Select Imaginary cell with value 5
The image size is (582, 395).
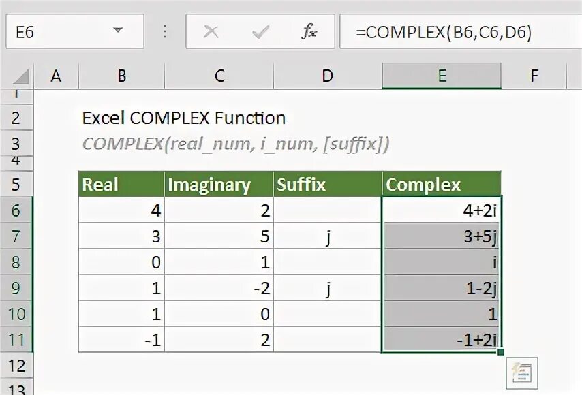219,236
